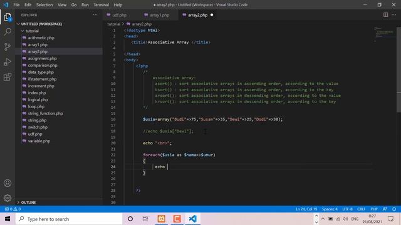The height and width of the screenshot is (225, 401).
Task: Open the Accounts icon in activity bar
Action: pyautogui.click(x=8, y=183)
